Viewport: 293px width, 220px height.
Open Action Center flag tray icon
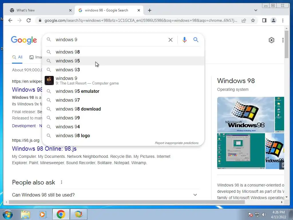[x=250, y=215]
